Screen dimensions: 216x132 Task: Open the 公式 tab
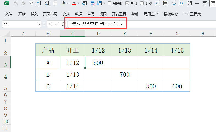(66, 14)
